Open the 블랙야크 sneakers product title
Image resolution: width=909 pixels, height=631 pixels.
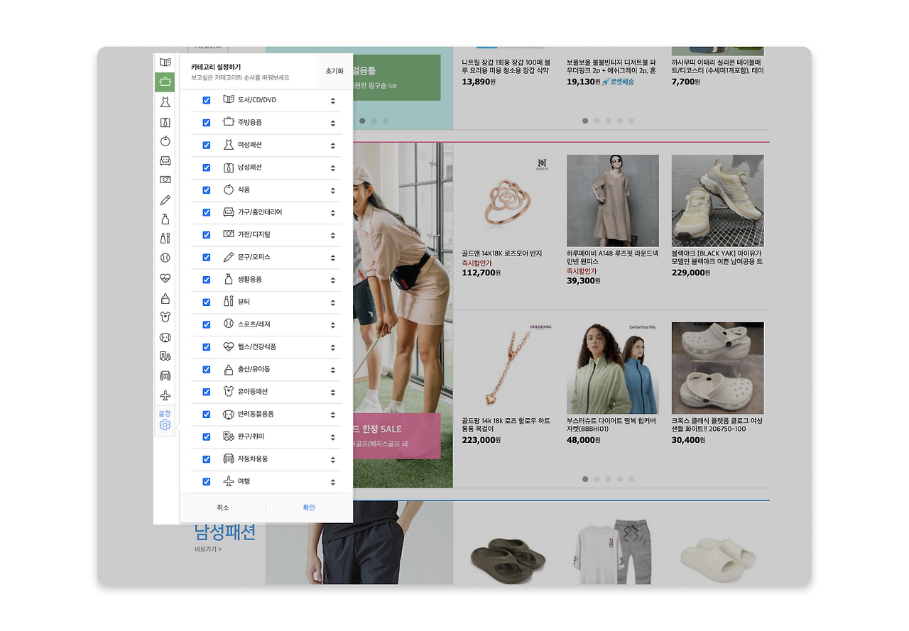click(x=717, y=258)
